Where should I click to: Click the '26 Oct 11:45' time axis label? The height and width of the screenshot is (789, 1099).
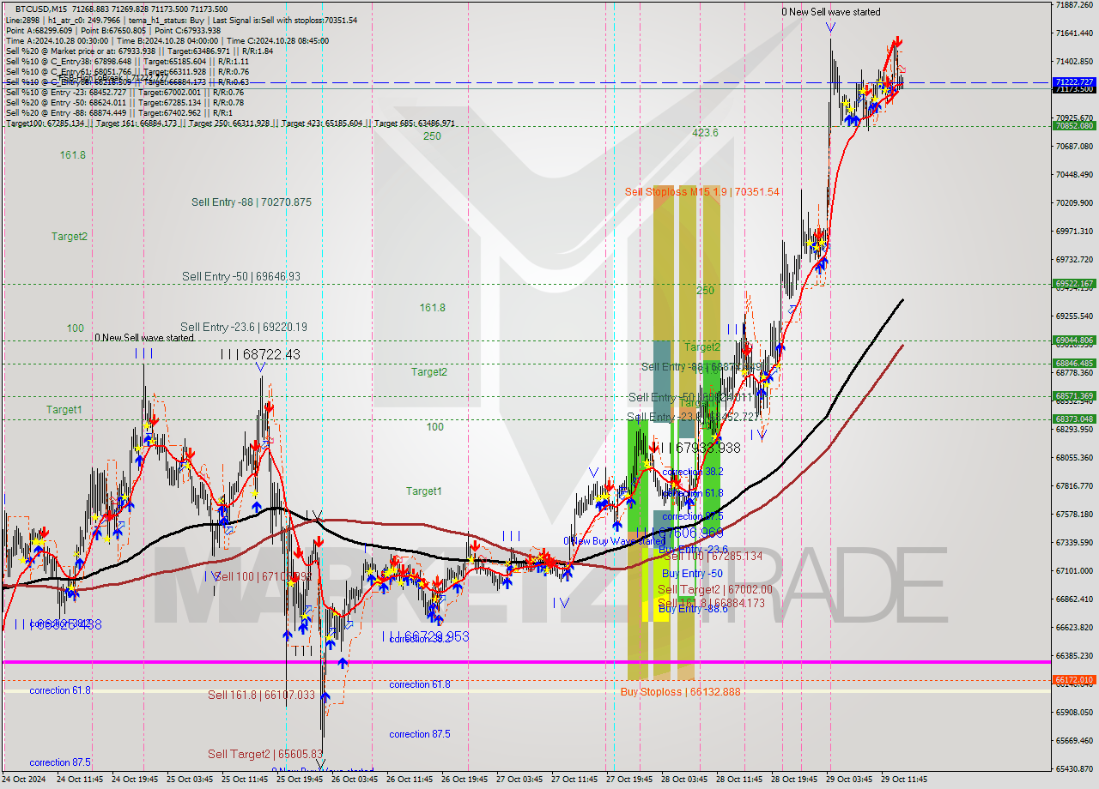coord(410,780)
